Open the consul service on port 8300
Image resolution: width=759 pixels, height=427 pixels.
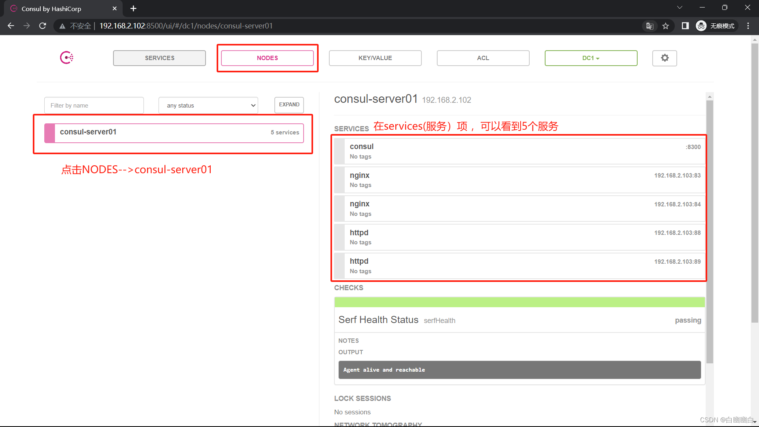pyautogui.click(x=519, y=151)
